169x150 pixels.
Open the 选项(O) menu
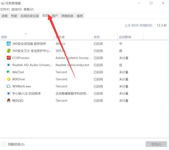point(17,10)
